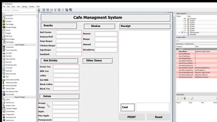Expand the layoutFormAlignment property
Screen dimensions: 217x122
pos(177,75)
